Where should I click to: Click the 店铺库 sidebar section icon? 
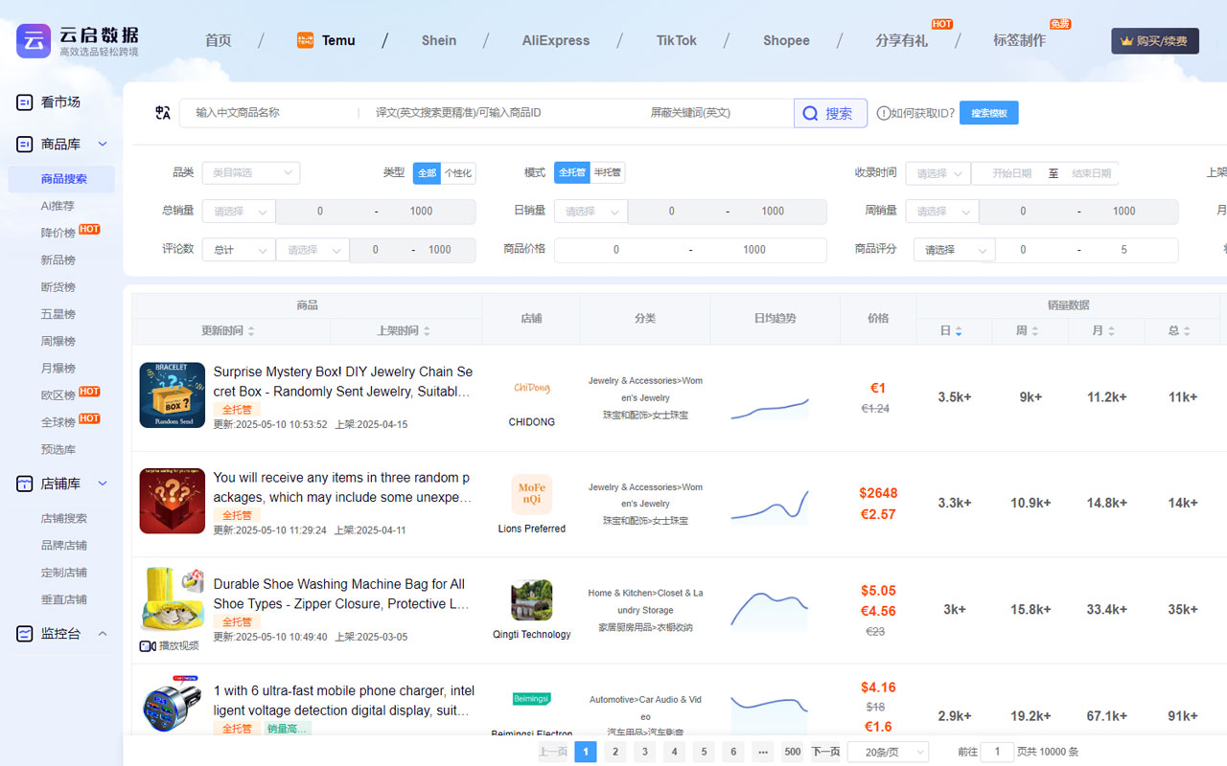point(25,484)
